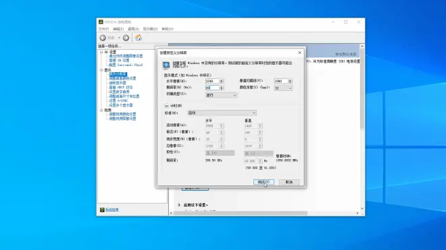Select 通过预览调整图像设置 in the tree
The width and height of the screenshot is (446, 250).
coord(126,56)
